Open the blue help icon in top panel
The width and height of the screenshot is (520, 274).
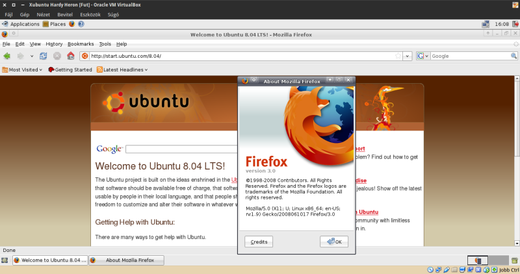coord(81,24)
